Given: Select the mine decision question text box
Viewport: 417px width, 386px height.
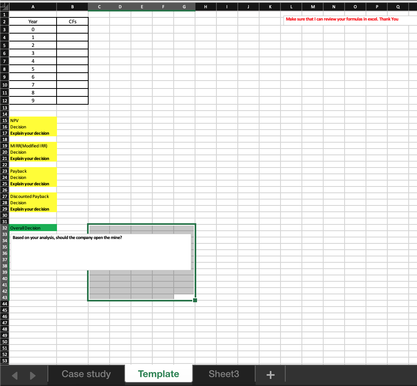Looking at the screenshot, I should 101,251.
